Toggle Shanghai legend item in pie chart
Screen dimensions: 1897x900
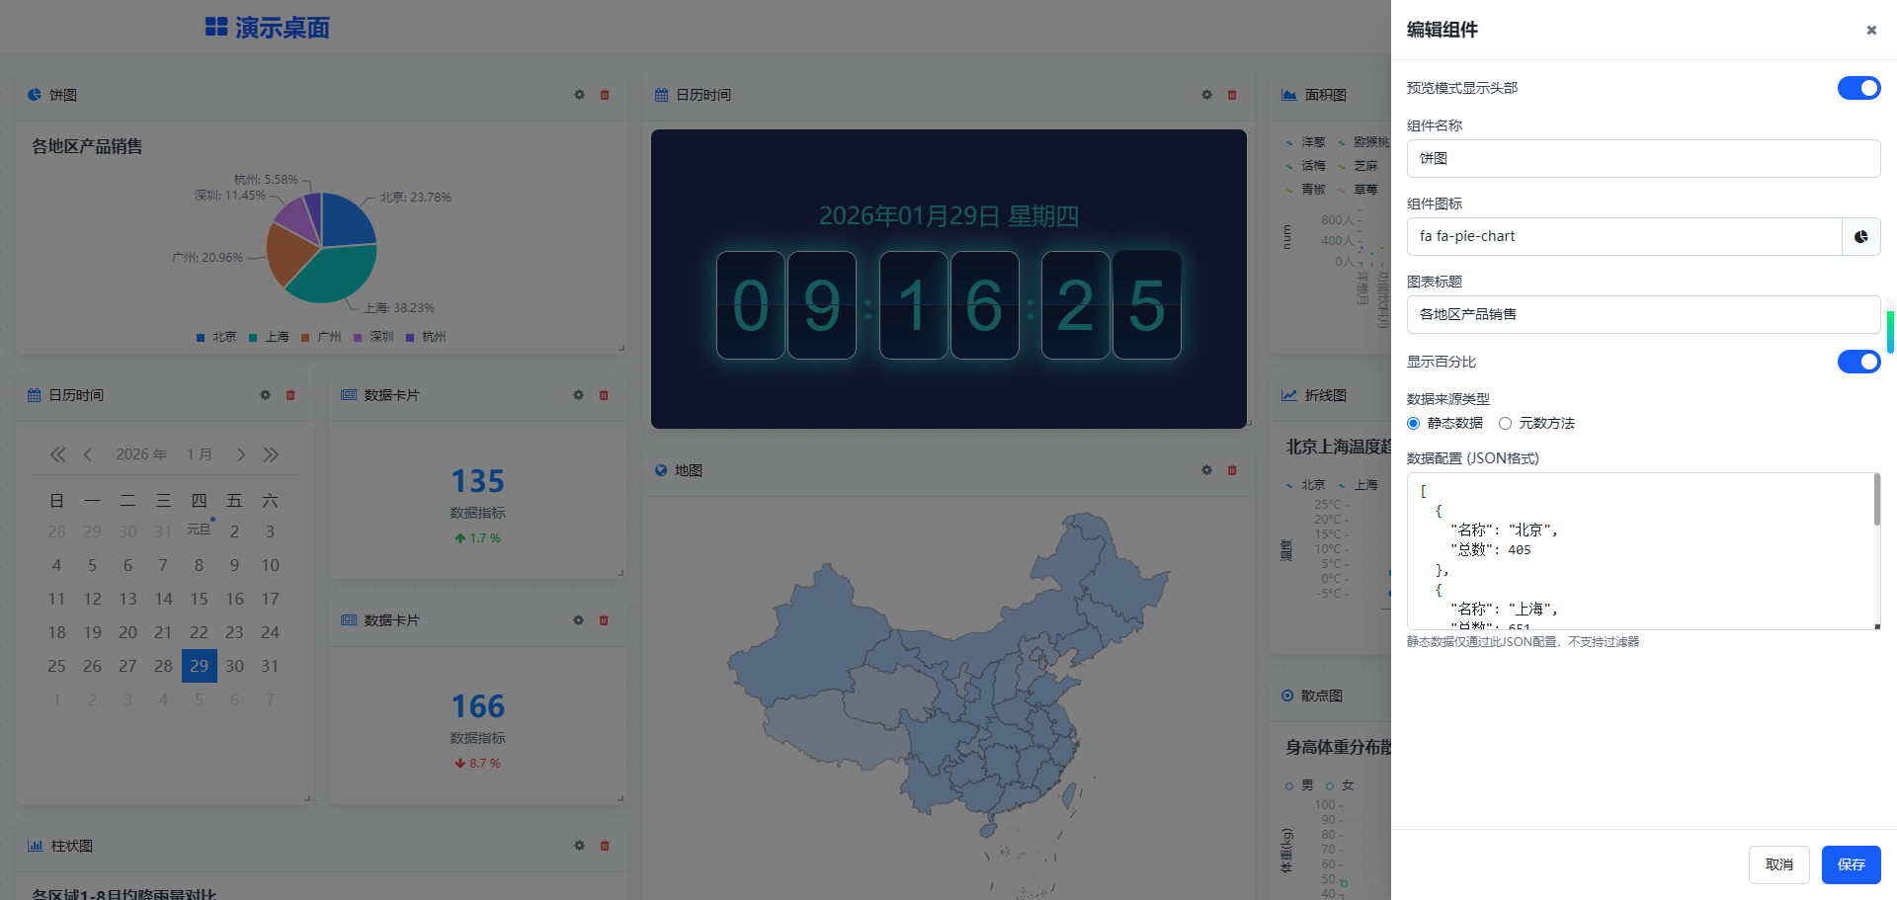(x=269, y=337)
